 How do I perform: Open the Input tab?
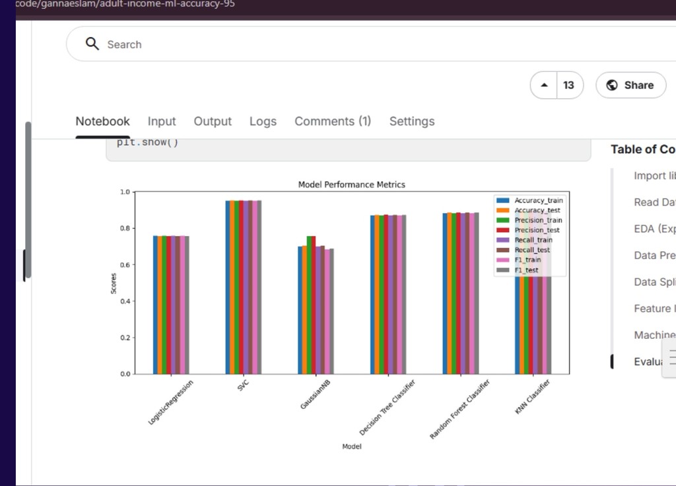(x=162, y=121)
